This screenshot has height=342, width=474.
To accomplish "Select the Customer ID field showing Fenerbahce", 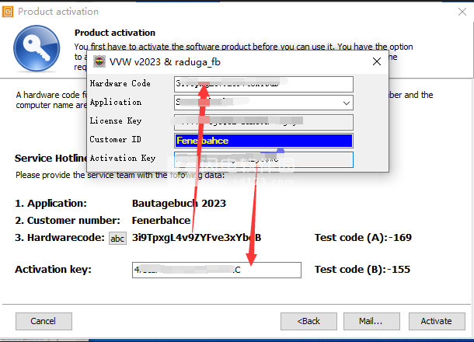I will click(x=263, y=141).
